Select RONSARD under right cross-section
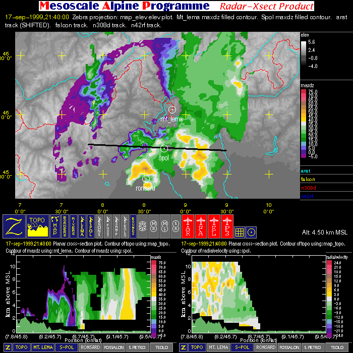 tap(266, 347)
